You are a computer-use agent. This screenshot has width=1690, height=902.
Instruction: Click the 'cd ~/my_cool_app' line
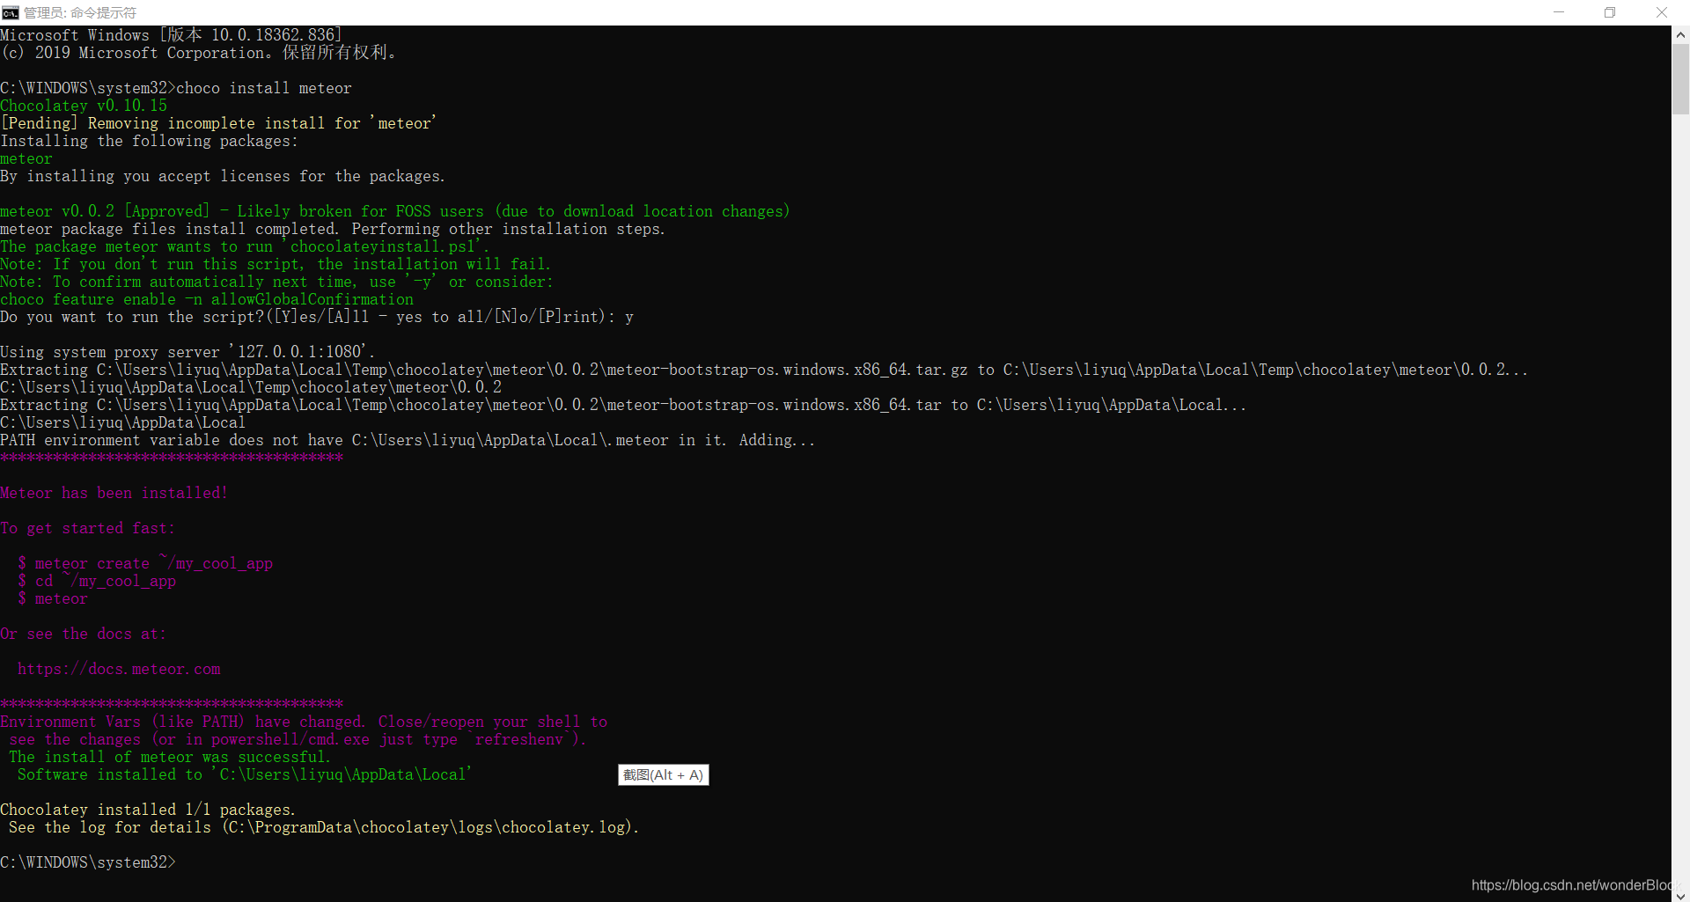pyautogui.click(x=97, y=581)
